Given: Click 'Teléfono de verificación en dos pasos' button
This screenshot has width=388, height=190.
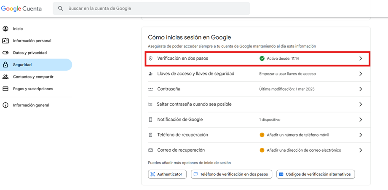Looking at the screenshot, I should coord(231,174).
